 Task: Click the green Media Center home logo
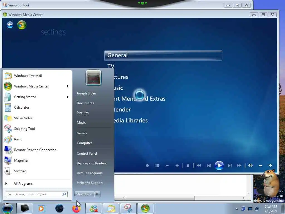pos(22,25)
